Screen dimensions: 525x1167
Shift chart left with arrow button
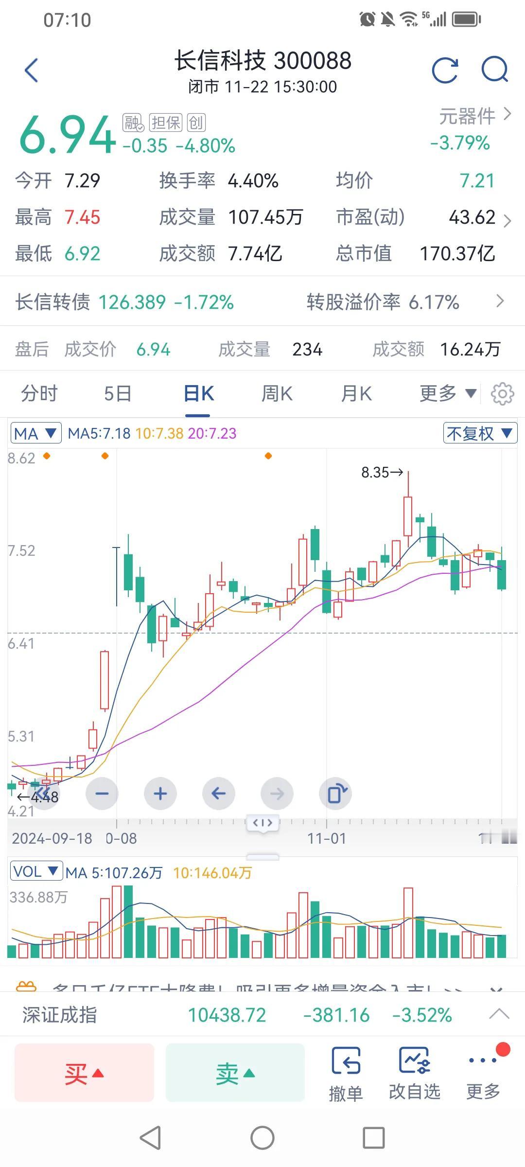[219, 794]
